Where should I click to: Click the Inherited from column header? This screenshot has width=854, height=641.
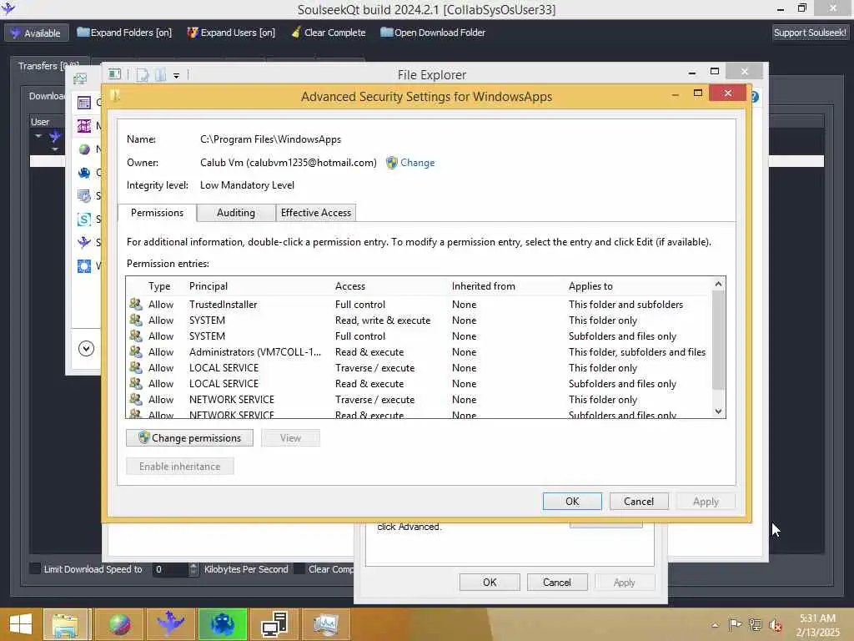coord(483,286)
